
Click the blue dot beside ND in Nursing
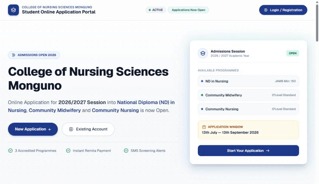[202, 81]
